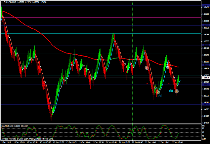The width and height of the screenshot is (210, 144).
Task: Click the 15 Jan 2015 date label
Action: [x=6, y=142]
